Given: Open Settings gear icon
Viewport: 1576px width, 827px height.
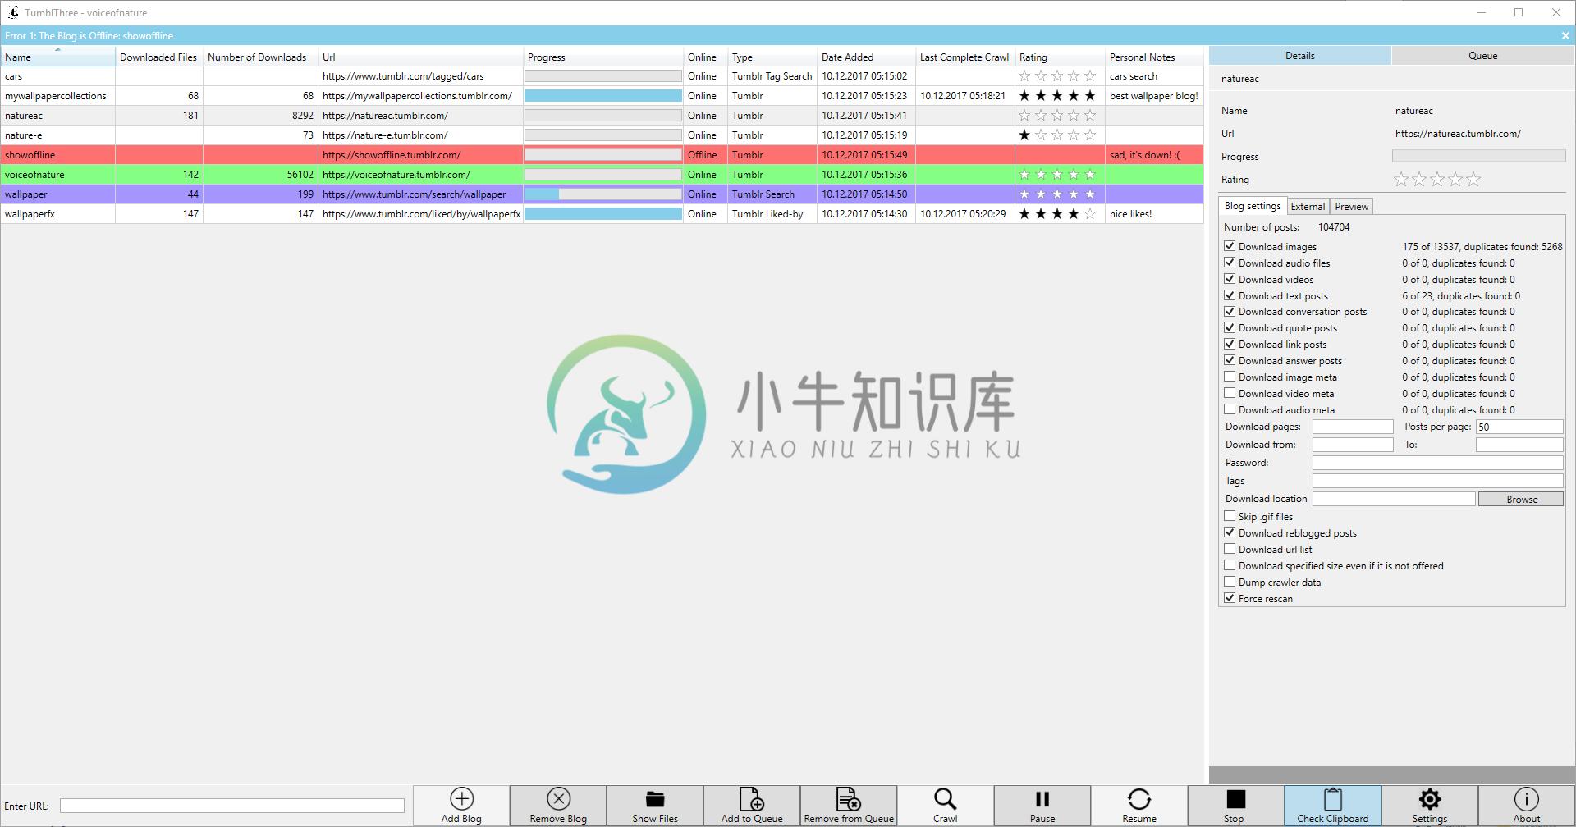Looking at the screenshot, I should [1430, 799].
